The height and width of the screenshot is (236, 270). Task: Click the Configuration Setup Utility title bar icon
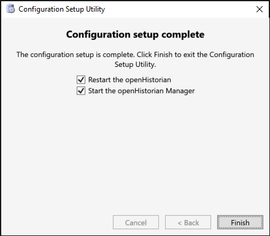coord(10,9)
